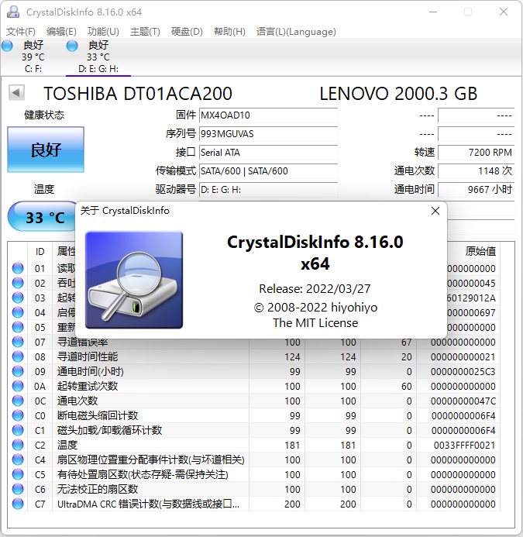Click the 1148 次 power-on count field
This screenshot has height=537, width=523.
tap(476, 170)
